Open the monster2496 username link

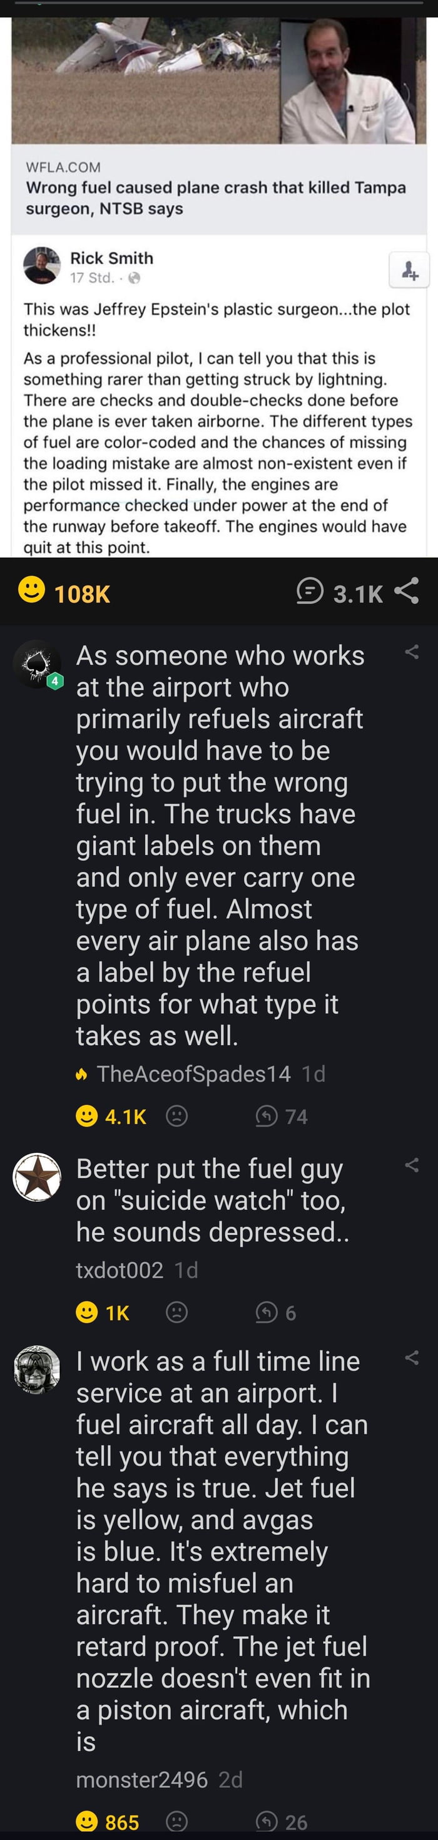(142, 1779)
